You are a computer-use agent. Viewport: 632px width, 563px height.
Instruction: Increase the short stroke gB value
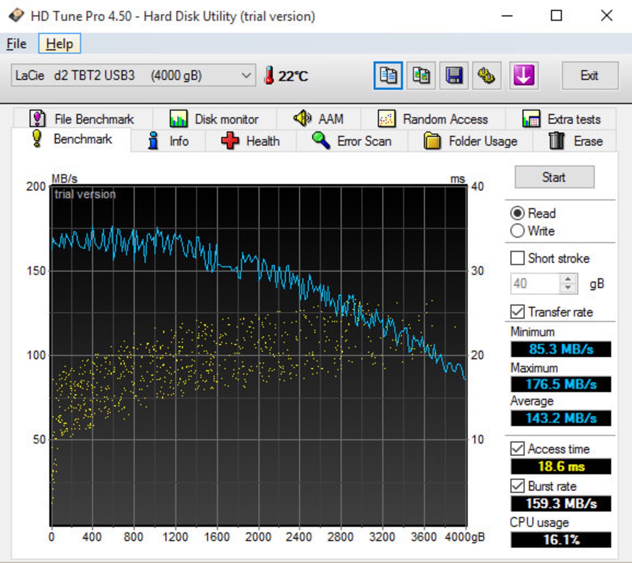click(568, 280)
